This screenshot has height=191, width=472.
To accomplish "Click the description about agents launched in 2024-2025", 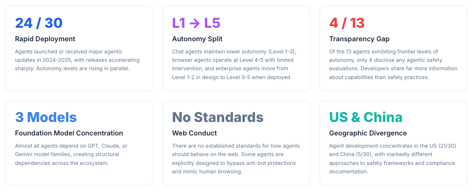I will [x=77, y=60].
